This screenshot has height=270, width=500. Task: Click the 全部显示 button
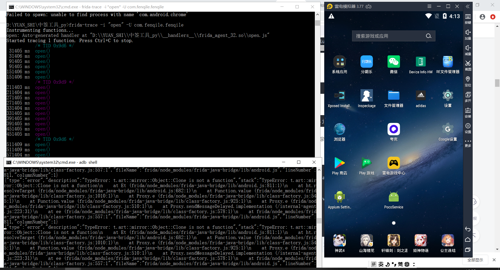[x=475, y=260]
